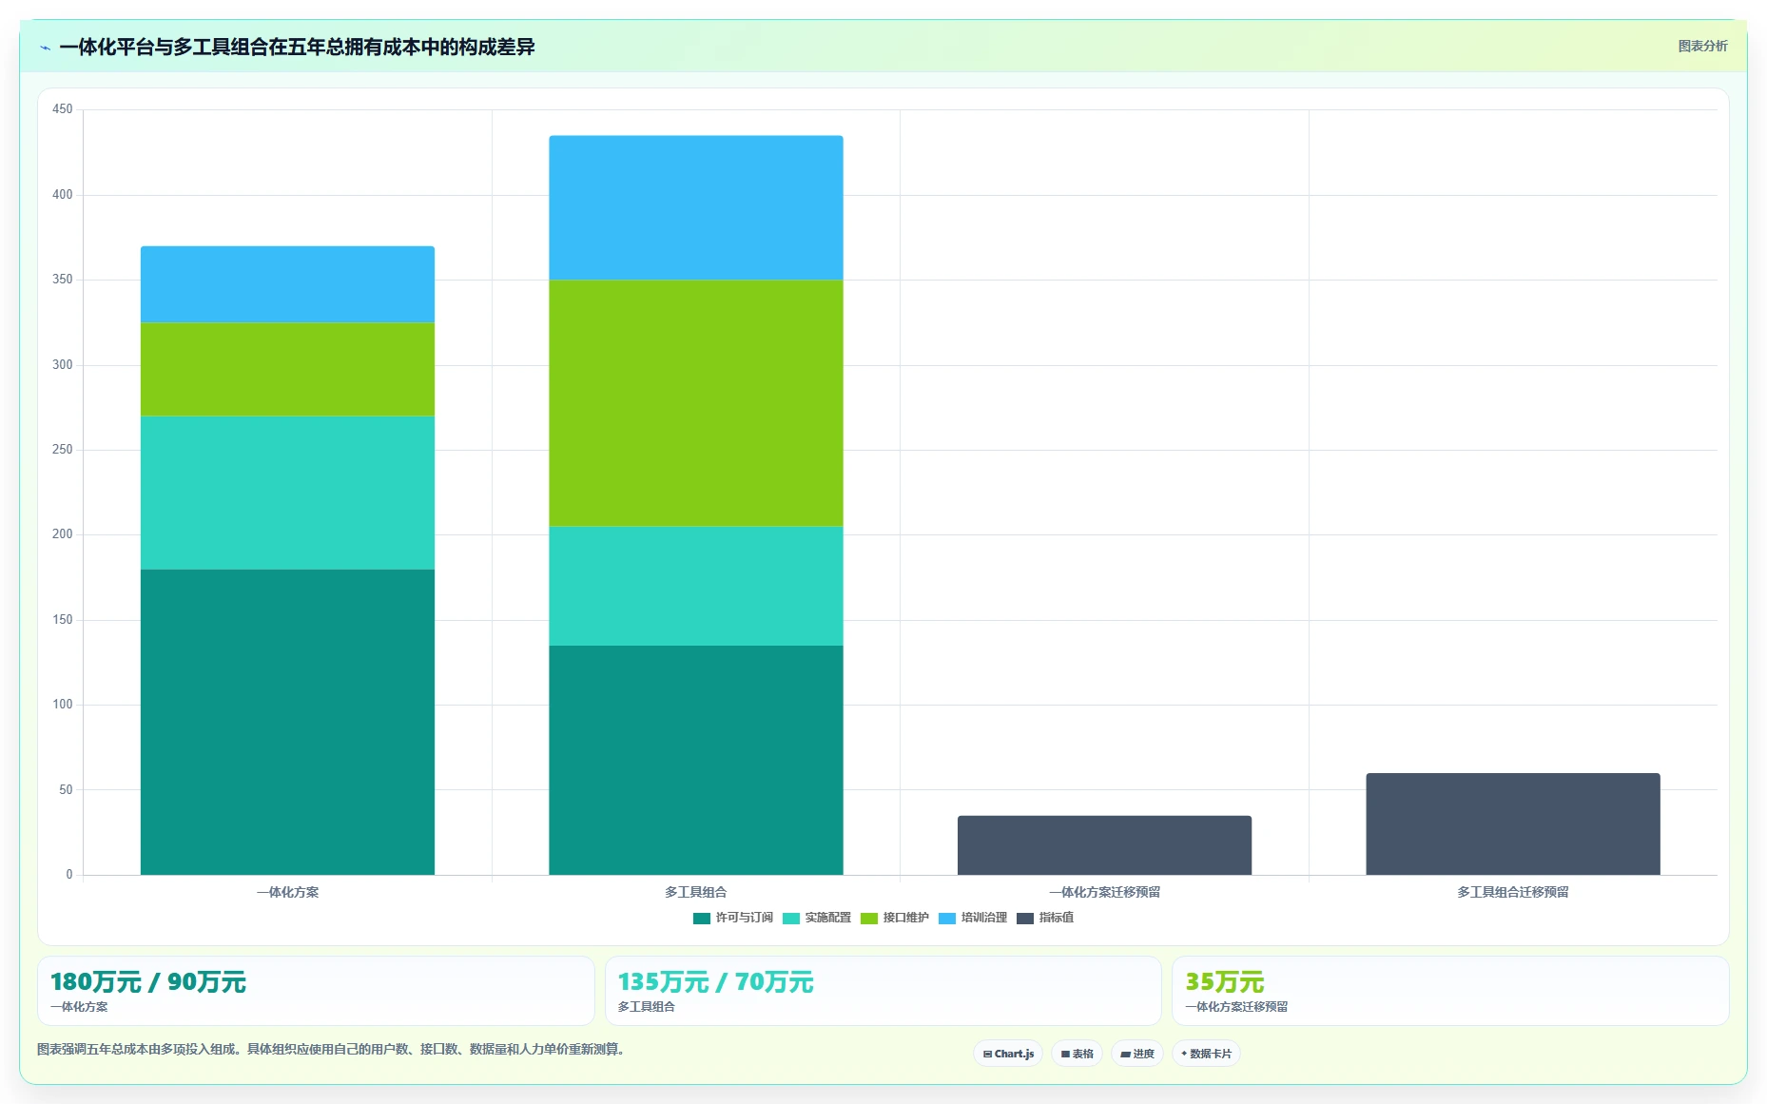Click the 50 y-axis tick value
The width and height of the screenshot is (1767, 1104).
66,790
